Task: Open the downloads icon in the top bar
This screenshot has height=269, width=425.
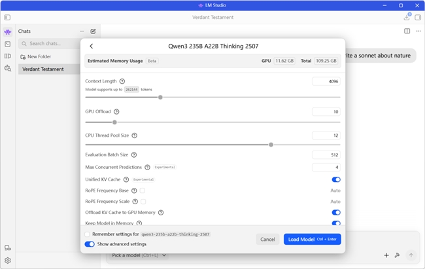Action: (407, 18)
